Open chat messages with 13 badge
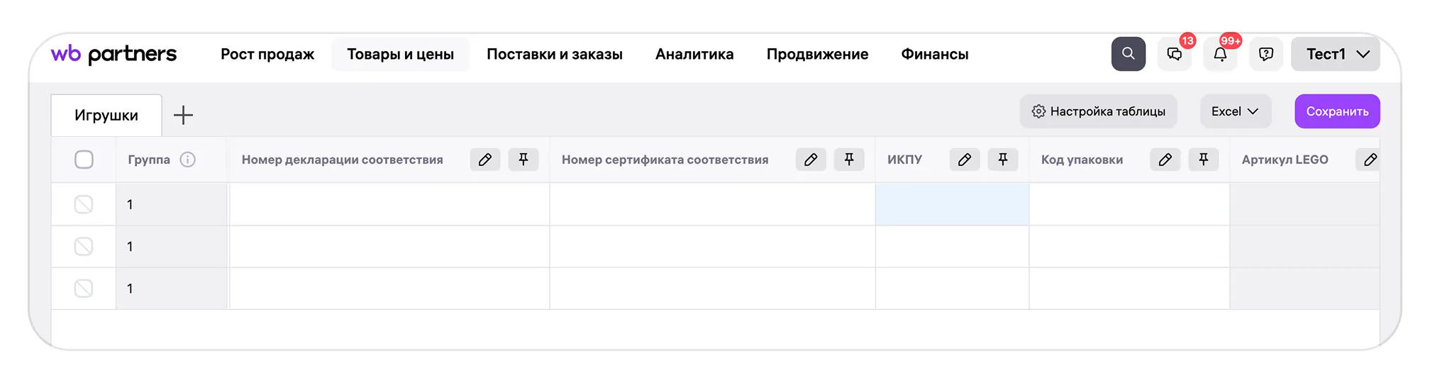 [1175, 55]
